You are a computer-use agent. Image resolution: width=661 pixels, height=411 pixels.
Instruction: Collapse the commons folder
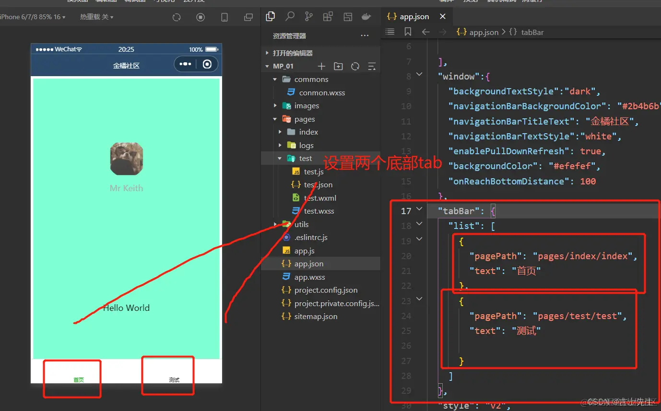pos(275,80)
